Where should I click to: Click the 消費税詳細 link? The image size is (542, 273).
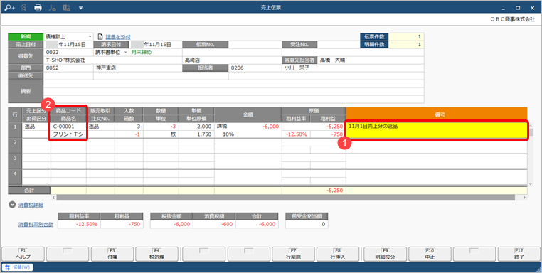[31, 205]
